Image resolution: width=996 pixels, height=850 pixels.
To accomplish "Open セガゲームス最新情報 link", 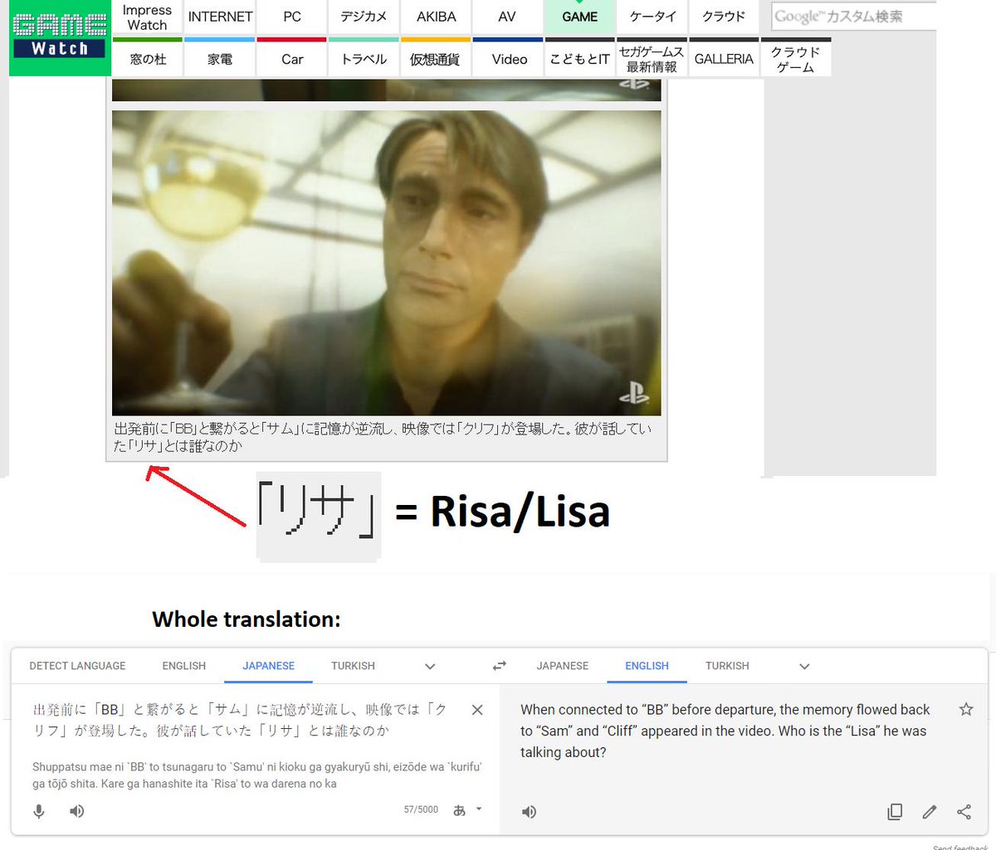I will coord(652,59).
